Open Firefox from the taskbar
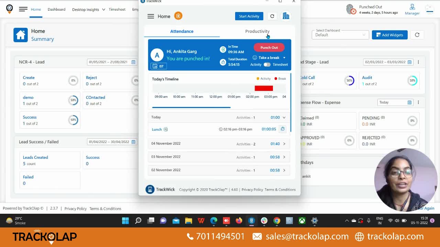Screen dimensions: 440x247 click(x=239, y=221)
